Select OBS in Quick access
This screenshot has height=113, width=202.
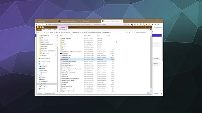42,38
